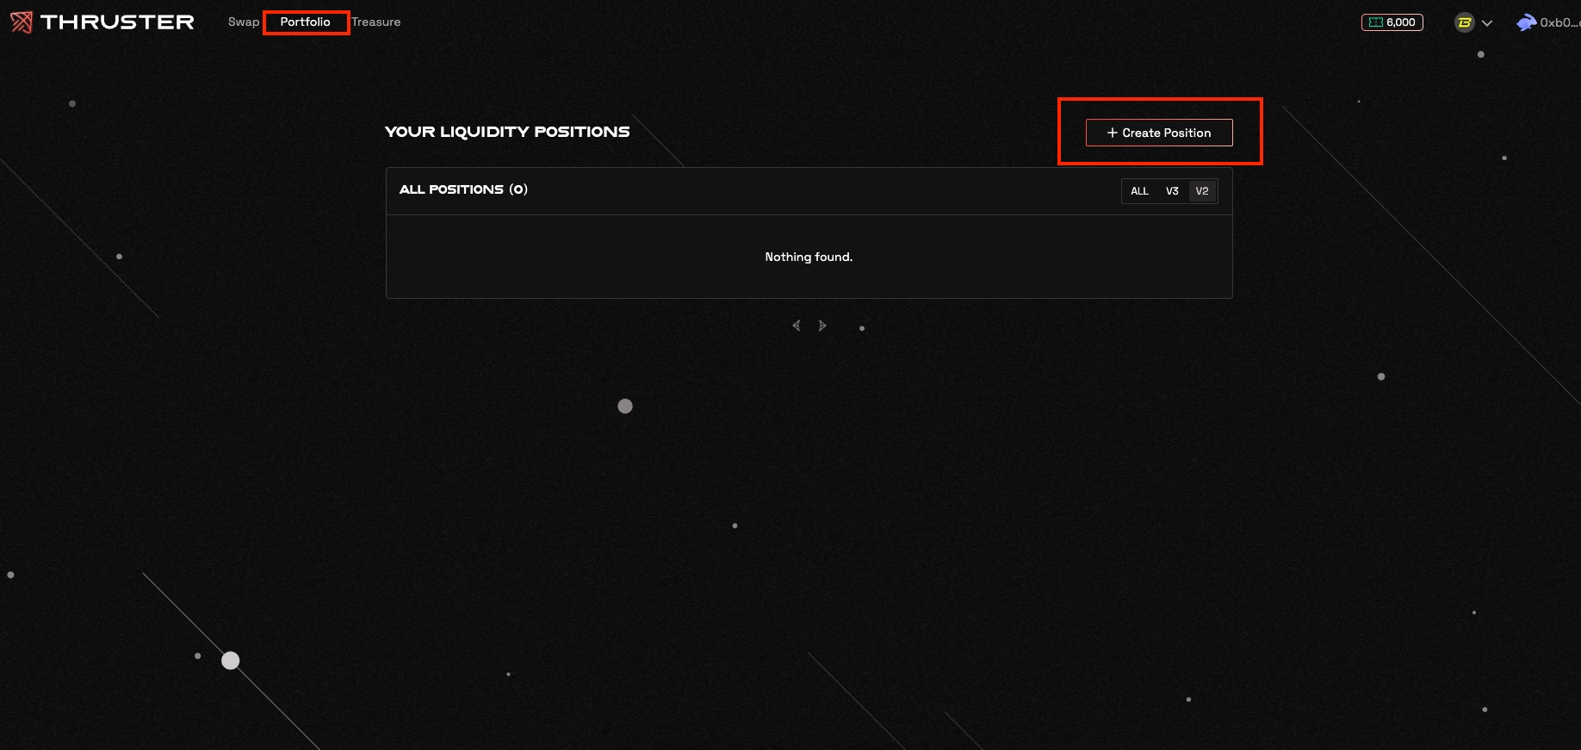Viewport: 1581px width, 750px height.
Task: Click the 'Nothing found.' message
Action: click(809, 257)
